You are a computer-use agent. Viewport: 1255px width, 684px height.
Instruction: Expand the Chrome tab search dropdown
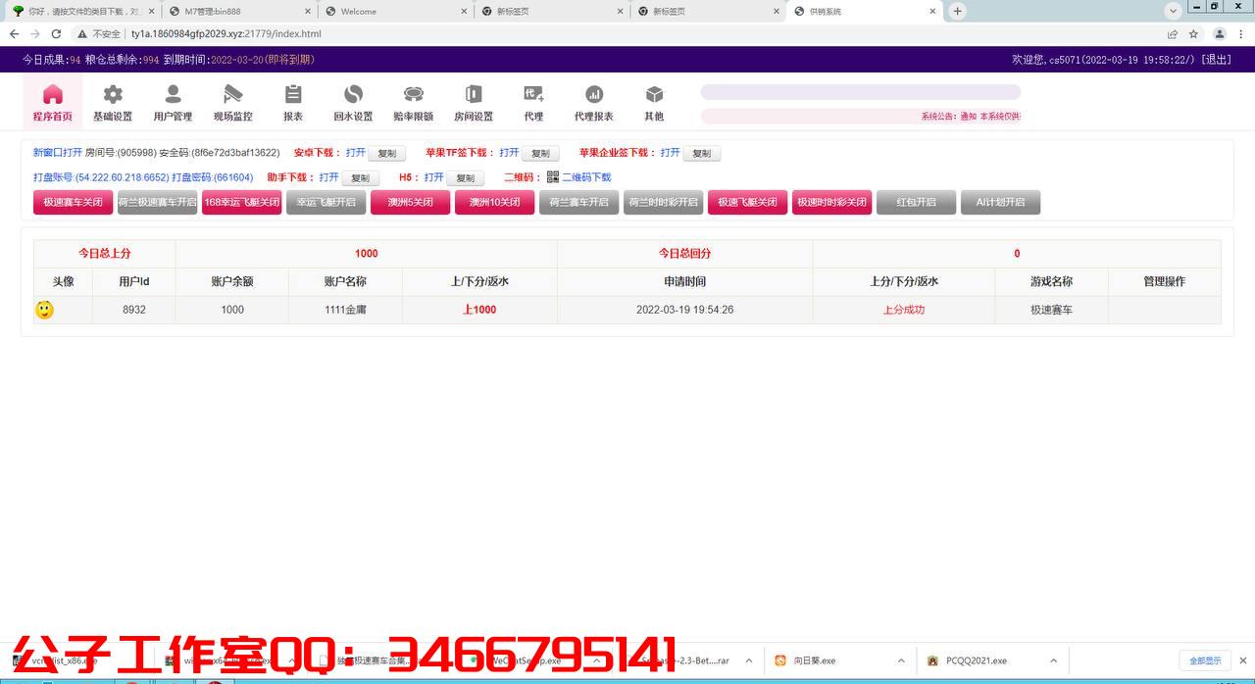coord(1173,11)
